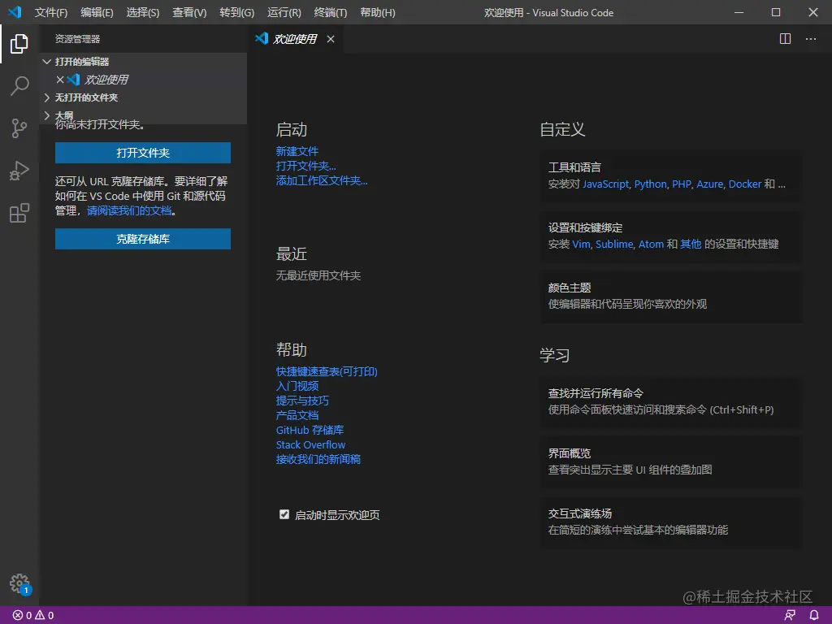The height and width of the screenshot is (624, 832).
Task: Open the 颜色主题 card
Action: [x=670, y=296]
